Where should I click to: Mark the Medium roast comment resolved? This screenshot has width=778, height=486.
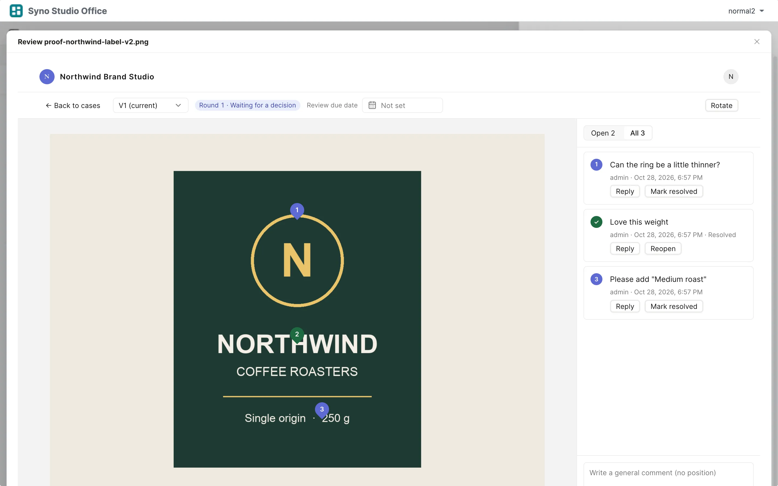tap(674, 306)
